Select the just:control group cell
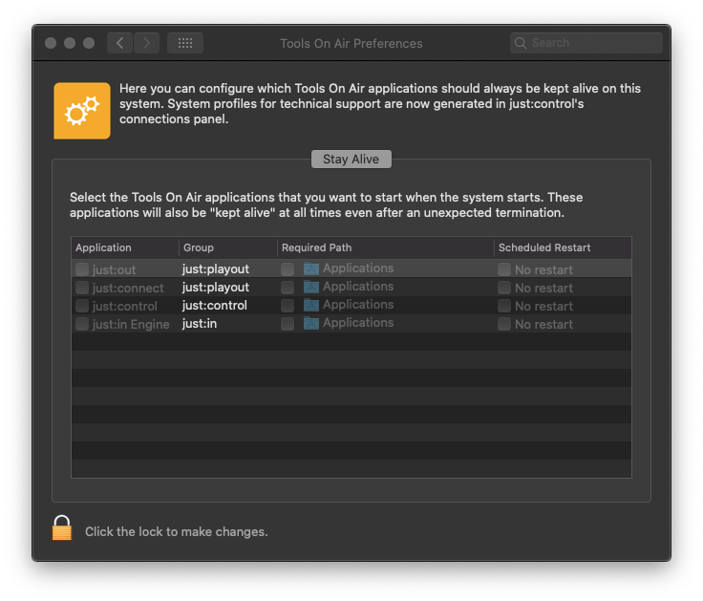703x601 pixels. [x=214, y=306]
